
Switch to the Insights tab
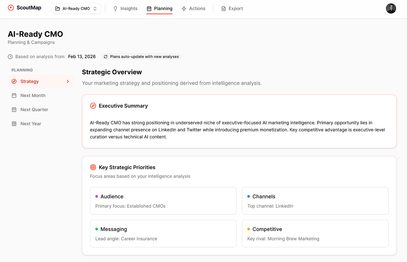125,9
